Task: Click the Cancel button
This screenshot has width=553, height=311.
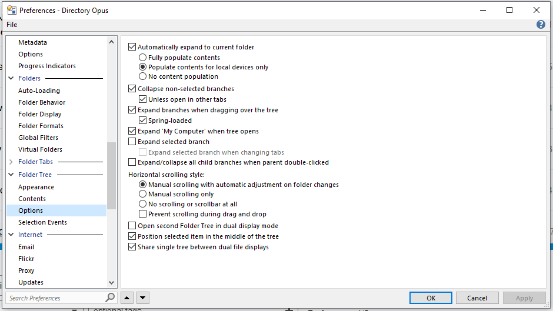Action: [477, 298]
